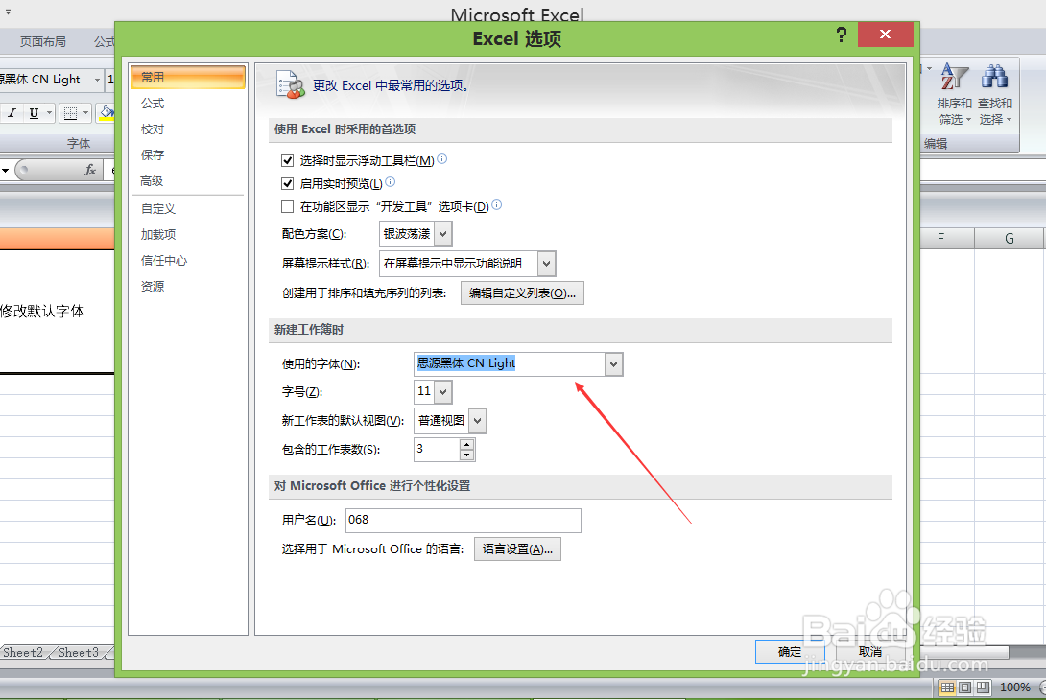1046x700 pixels.
Task: Click 确定 to confirm options
Action: 790,652
